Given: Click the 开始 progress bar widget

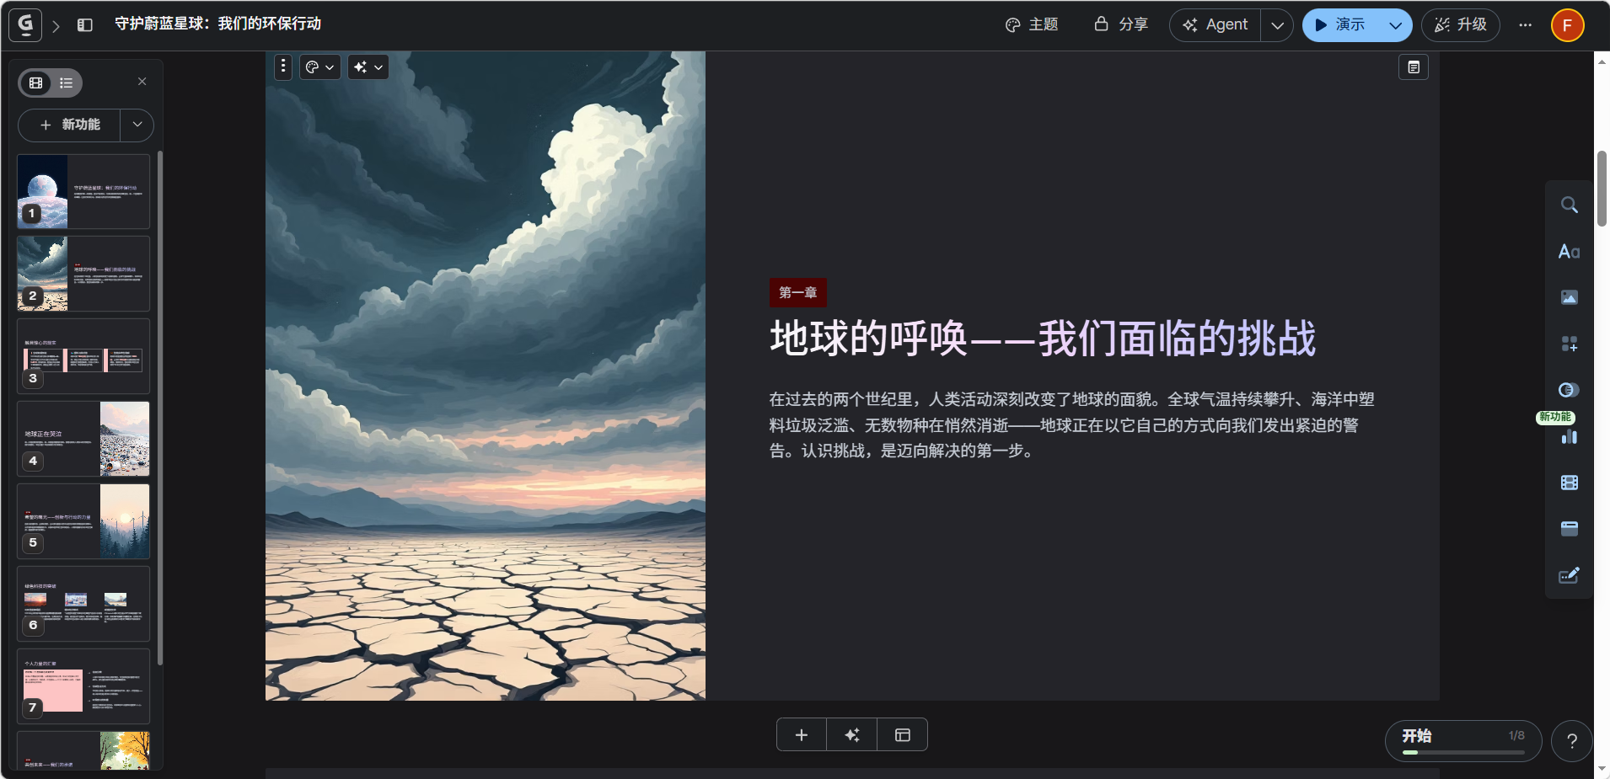Looking at the screenshot, I should pos(1463,741).
